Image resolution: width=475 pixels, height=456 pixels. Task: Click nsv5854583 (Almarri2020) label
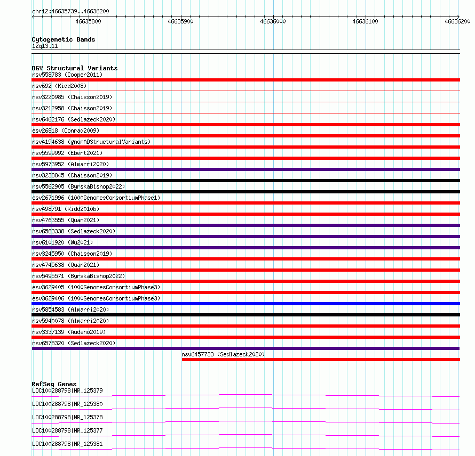(x=70, y=310)
